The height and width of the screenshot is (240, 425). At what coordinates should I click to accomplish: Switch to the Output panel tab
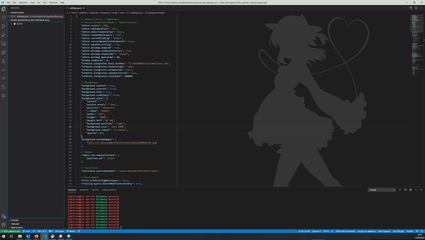[95, 190]
